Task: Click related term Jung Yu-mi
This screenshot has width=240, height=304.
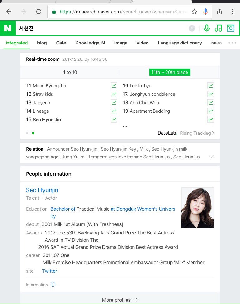Action: [74, 157]
